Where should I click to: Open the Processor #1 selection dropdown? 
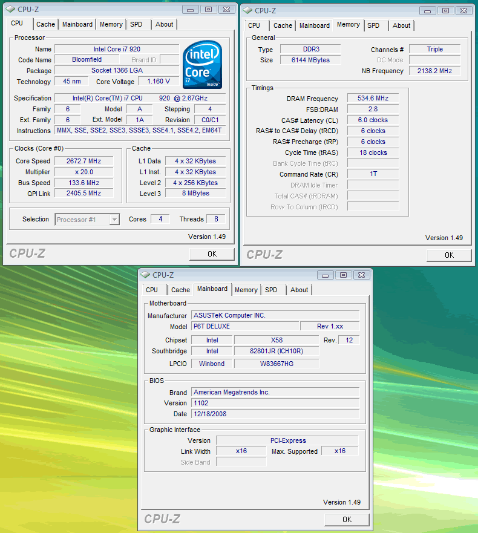(88, 220)
